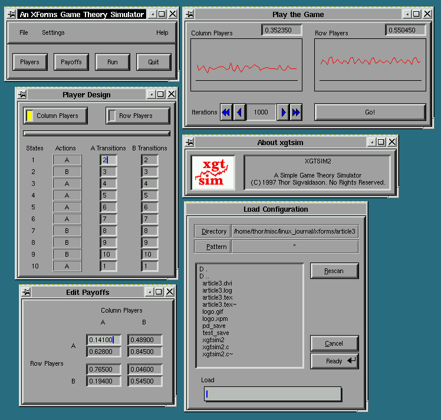Click the fast rewind iterations double-arrow button
Viewport: 441px width, 420px height.
[226, 112]
